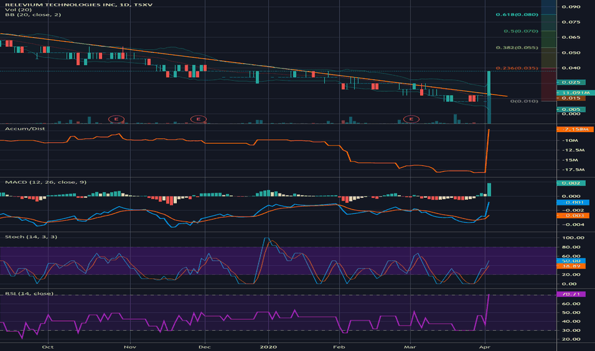Click the Nov label on the time axis
The width and height of the screenshot is (595, 351).
pos(130,347)
